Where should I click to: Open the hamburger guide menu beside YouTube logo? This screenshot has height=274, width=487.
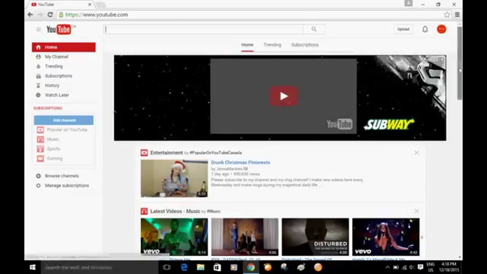[38, 29]
